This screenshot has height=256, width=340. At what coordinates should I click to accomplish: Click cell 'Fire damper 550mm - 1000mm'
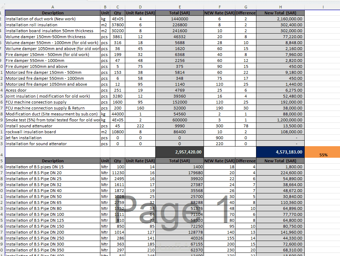[53, 61]
